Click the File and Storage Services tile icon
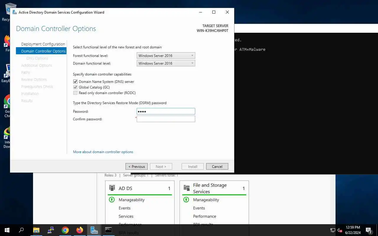This screenshot has height=236, width=378. (x=187, y=188)
